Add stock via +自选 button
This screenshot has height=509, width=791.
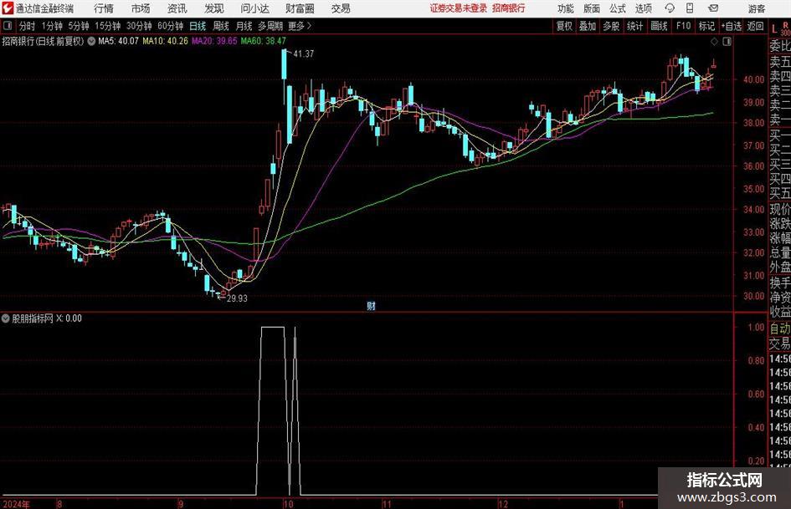click(732, 26)
